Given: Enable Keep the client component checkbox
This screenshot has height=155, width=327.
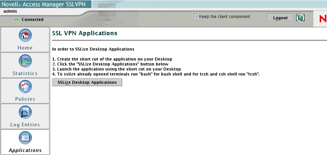Looking at the screenshot, I should pos(196,16).
